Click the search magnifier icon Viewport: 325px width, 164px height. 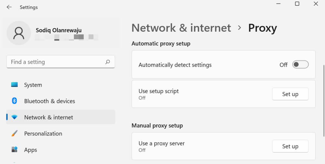coord(108,62)
